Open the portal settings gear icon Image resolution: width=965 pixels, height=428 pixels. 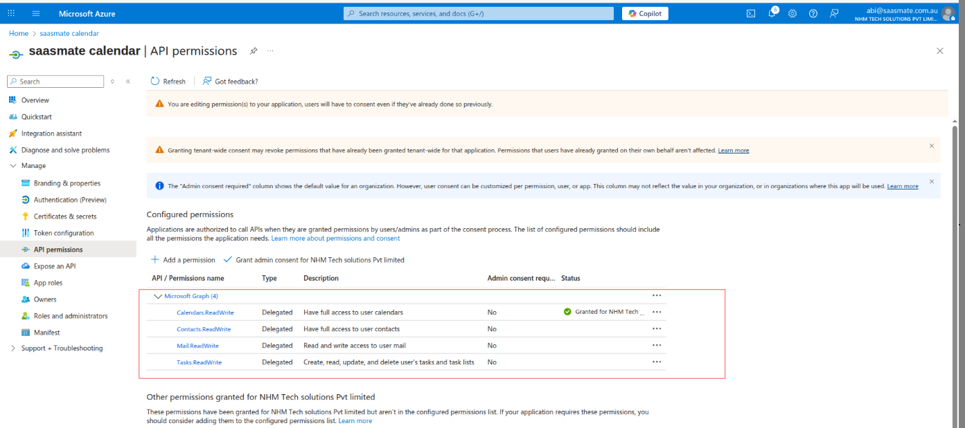click(793, 14)
